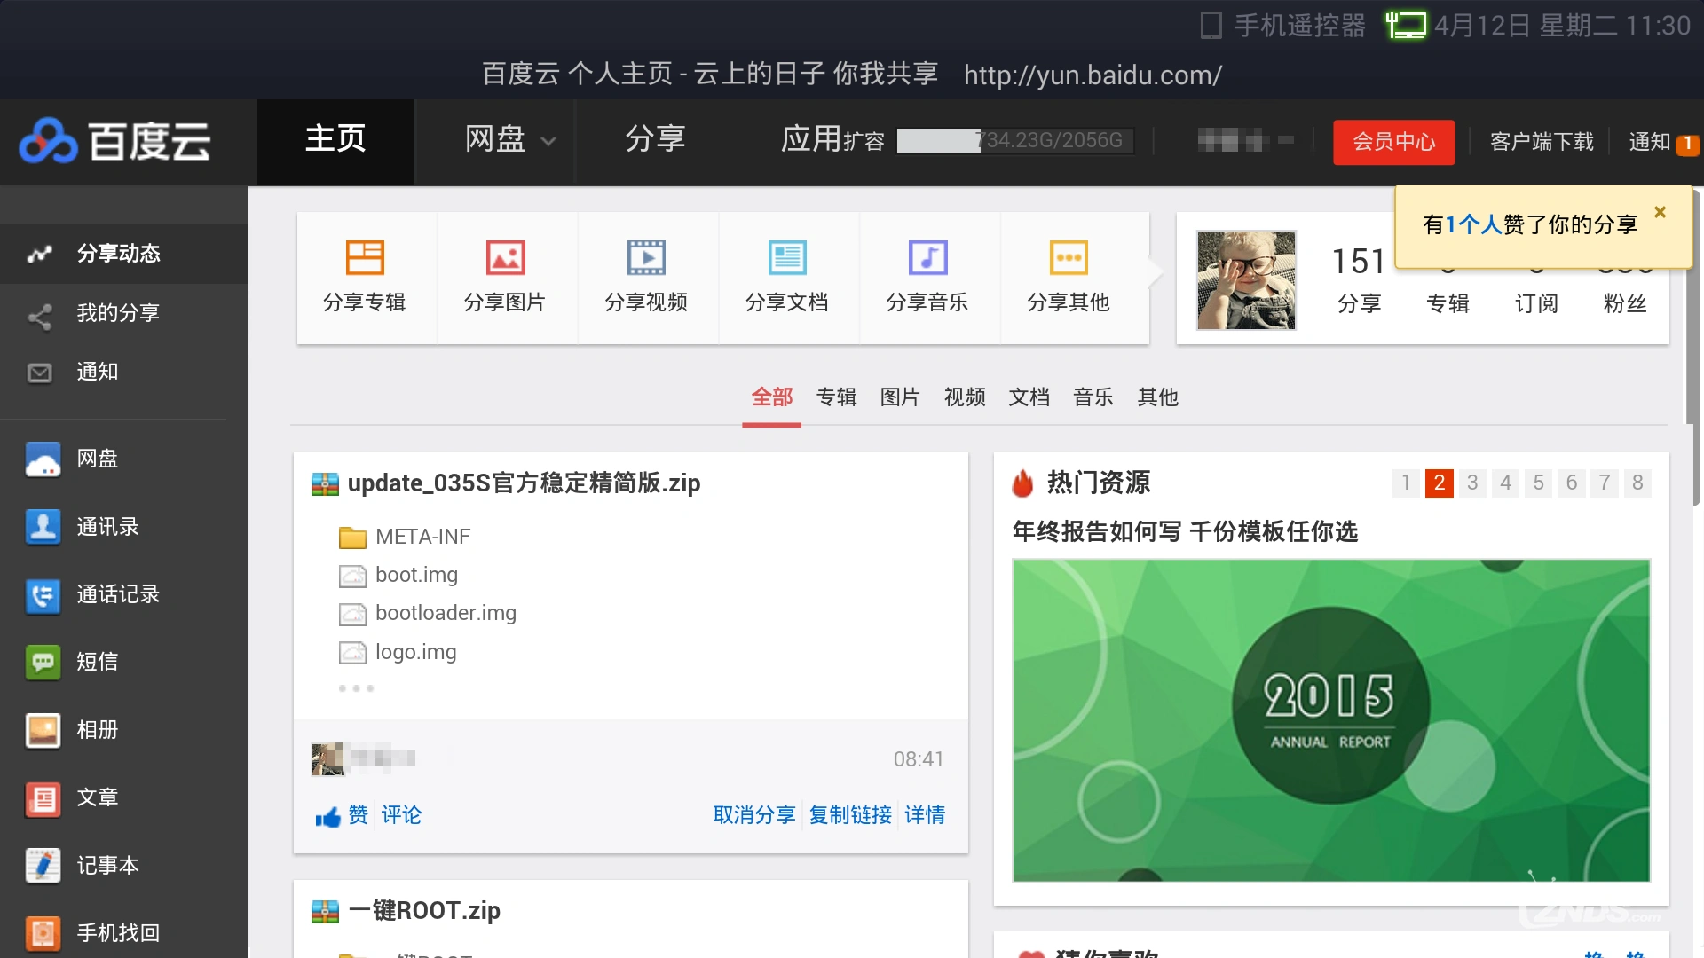Open the 应用 nav item

point(810,139)
